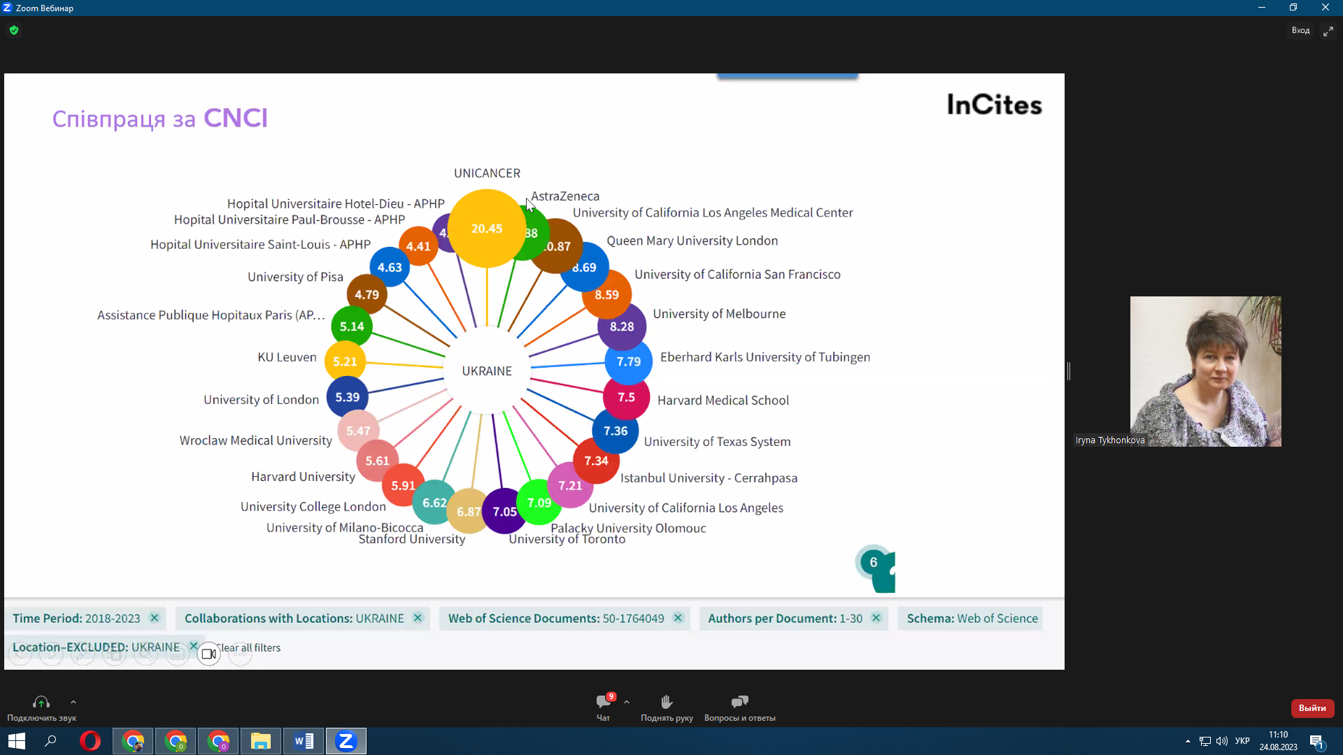The width and height of the screenshot is (1343, 755).
Task: Expand the chat options arrow
Action: pos(627,702)
